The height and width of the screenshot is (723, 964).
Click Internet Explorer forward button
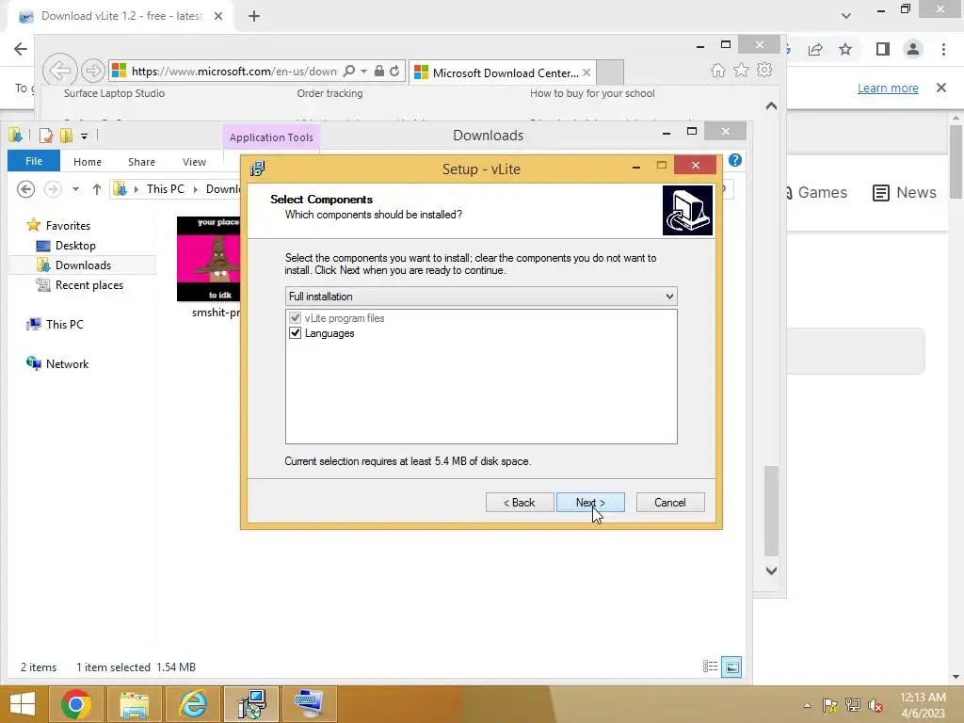point(92,71)
